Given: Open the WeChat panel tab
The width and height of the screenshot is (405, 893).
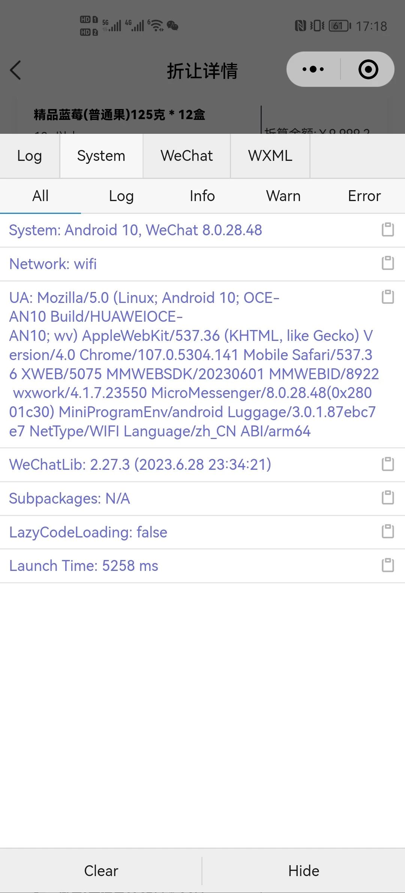Looking at the screenshot, I should point(187,156).
